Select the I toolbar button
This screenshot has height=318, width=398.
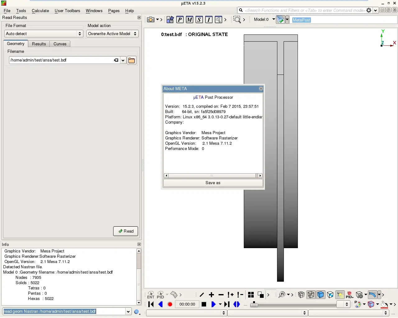tap(209, 20)
